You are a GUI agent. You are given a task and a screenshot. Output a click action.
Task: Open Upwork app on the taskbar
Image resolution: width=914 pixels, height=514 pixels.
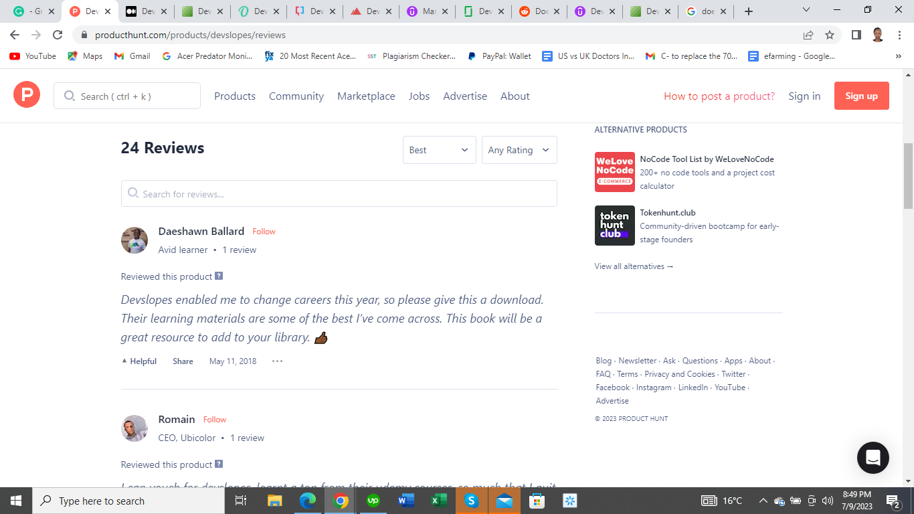[x=373, y=501]
